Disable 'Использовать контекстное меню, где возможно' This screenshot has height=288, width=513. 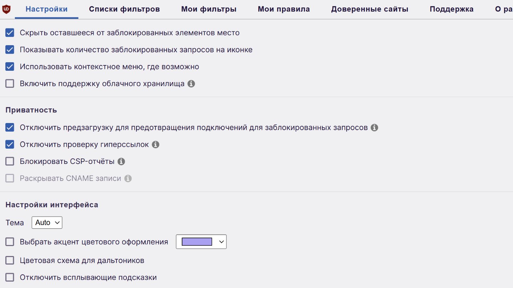[x=10, y=66]
